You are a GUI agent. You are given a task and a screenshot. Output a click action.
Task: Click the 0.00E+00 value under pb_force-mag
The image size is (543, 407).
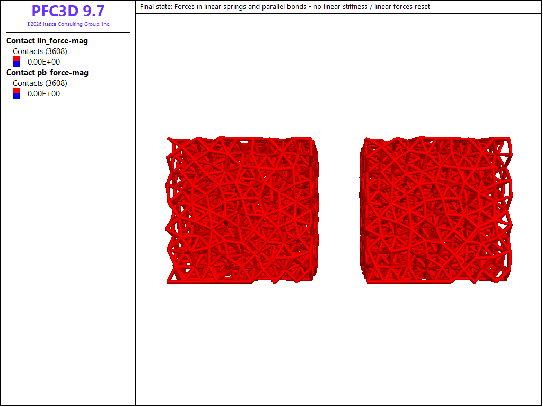[x=43, y=94]
